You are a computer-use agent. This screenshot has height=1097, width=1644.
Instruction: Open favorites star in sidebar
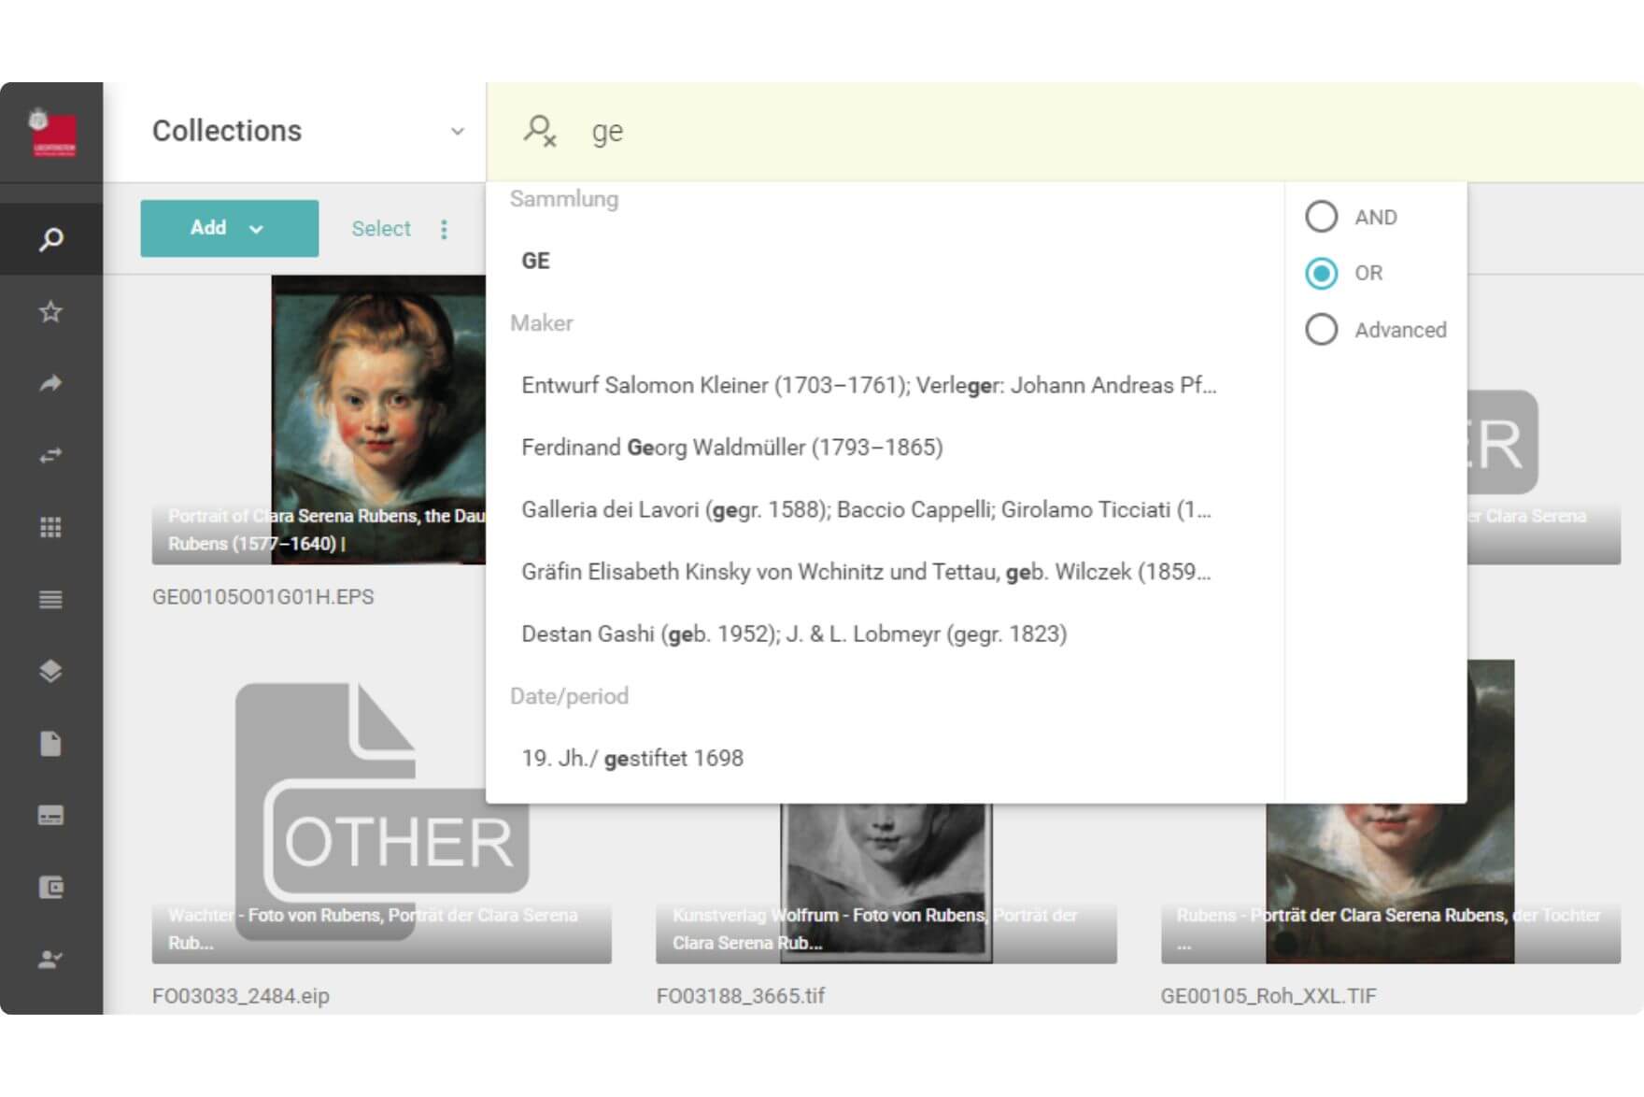51,312
